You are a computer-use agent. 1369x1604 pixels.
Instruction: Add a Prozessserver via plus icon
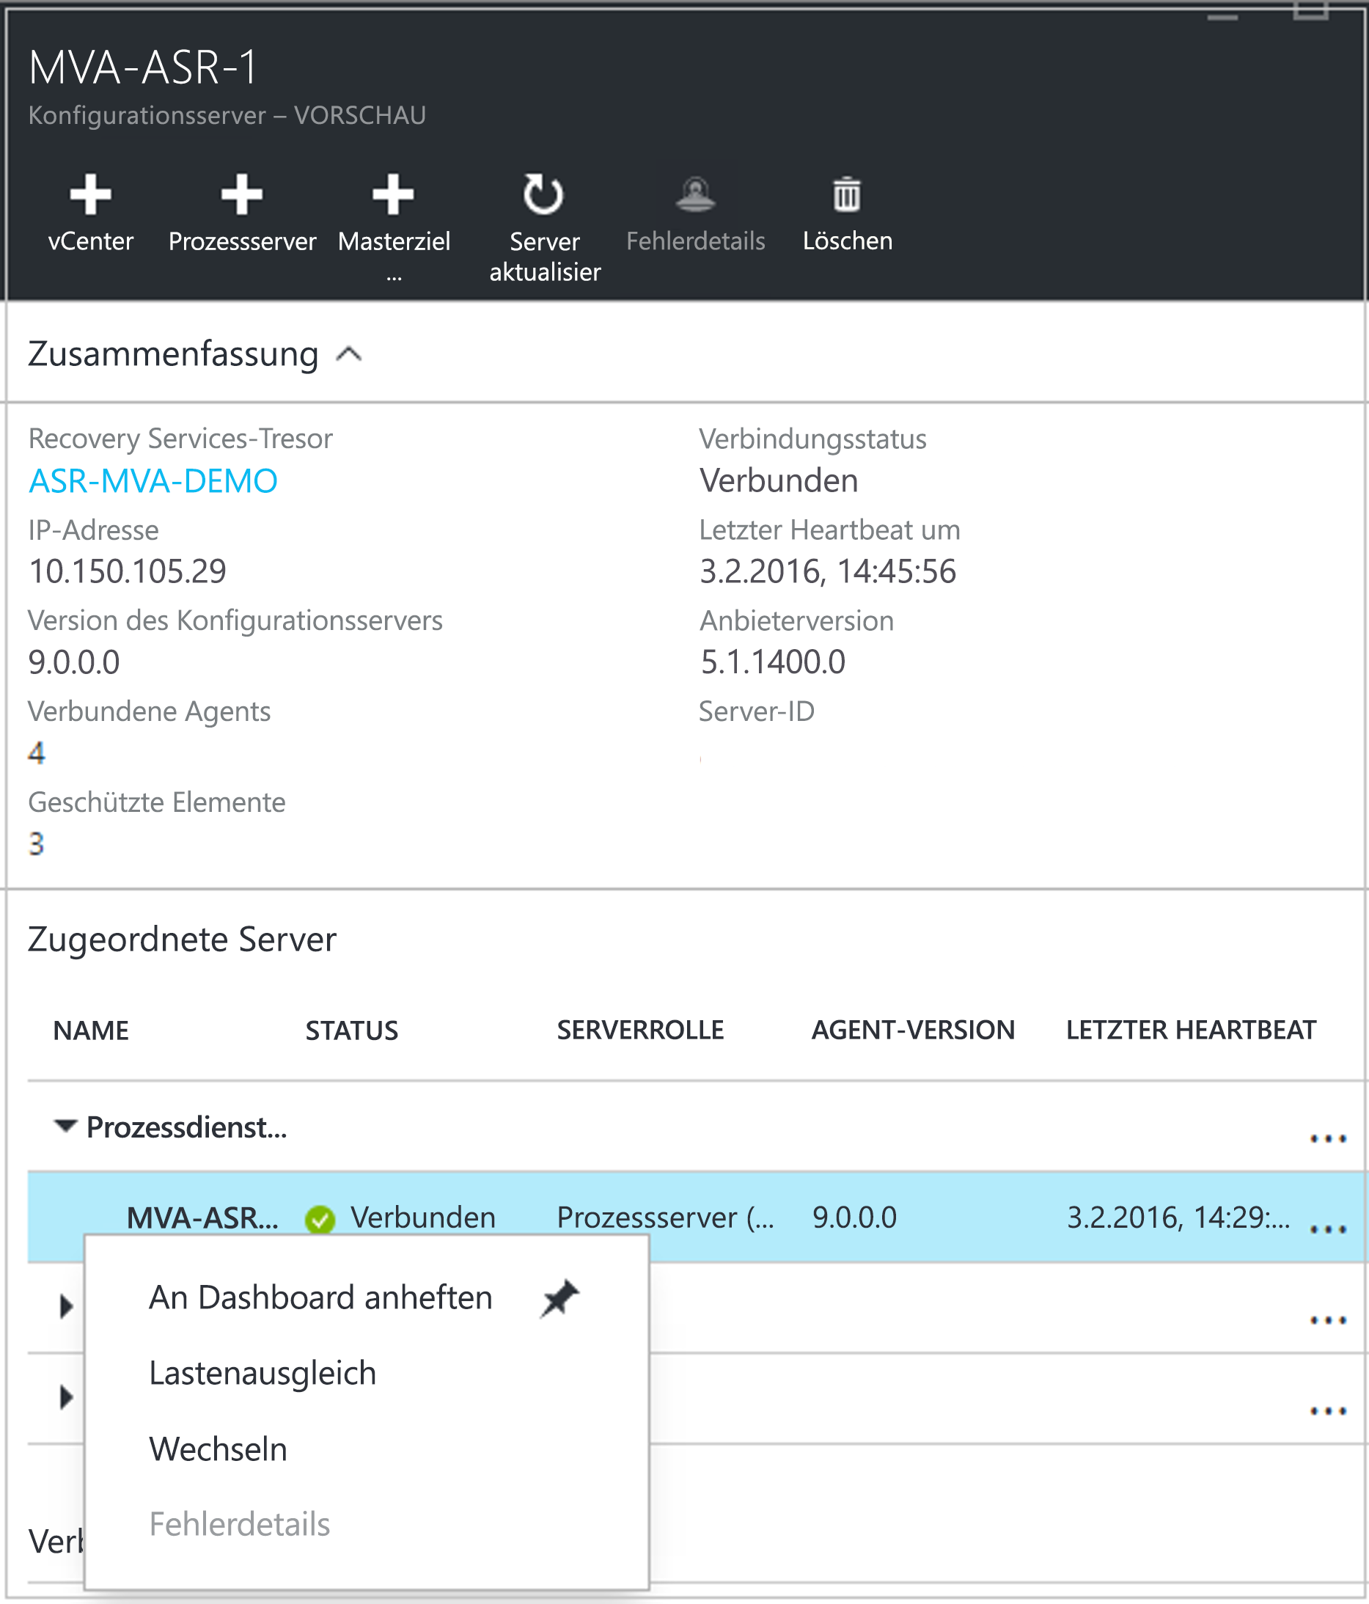pos(241,194)
